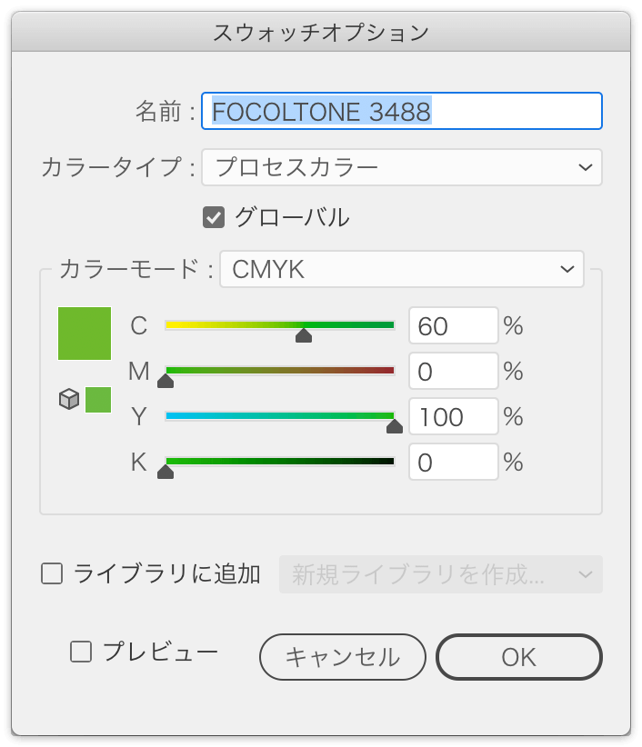Viewport: 642px width, 747px height.
Task: Click the black K slider handle
Action: (166, 473)
